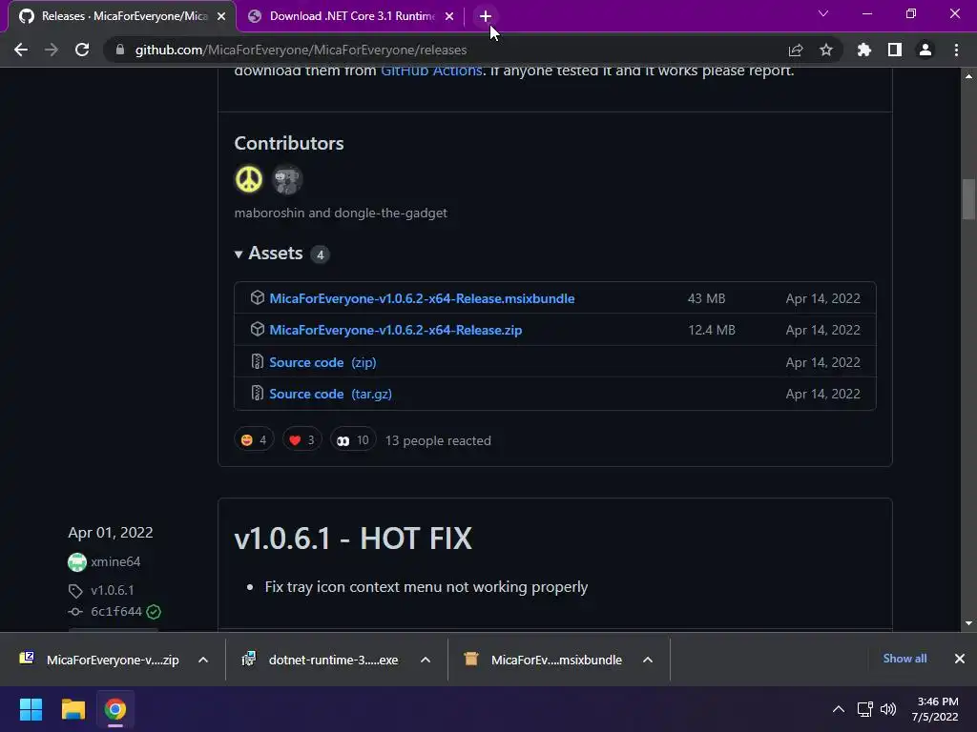Viewport: 977px width, 732px height.
Task: Show hidden system tray icons
Action: [839, 709]
